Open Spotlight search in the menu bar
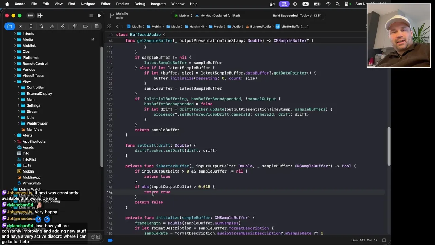Image resolution: width=435 pixels, height=245 pixels. [x=337, y=4]
